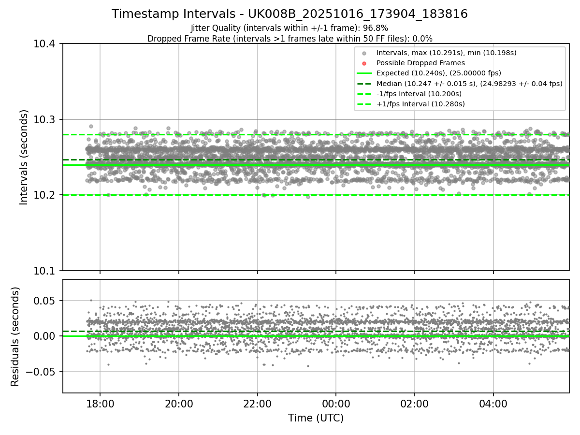Click the gray Intervals legend marker
The width and height of the screenshot is (580, 435).
pos(364,53)
